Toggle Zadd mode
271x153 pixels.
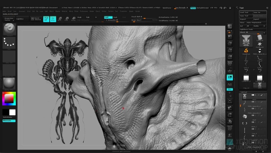pyautogui.click(x=108, y=17)
